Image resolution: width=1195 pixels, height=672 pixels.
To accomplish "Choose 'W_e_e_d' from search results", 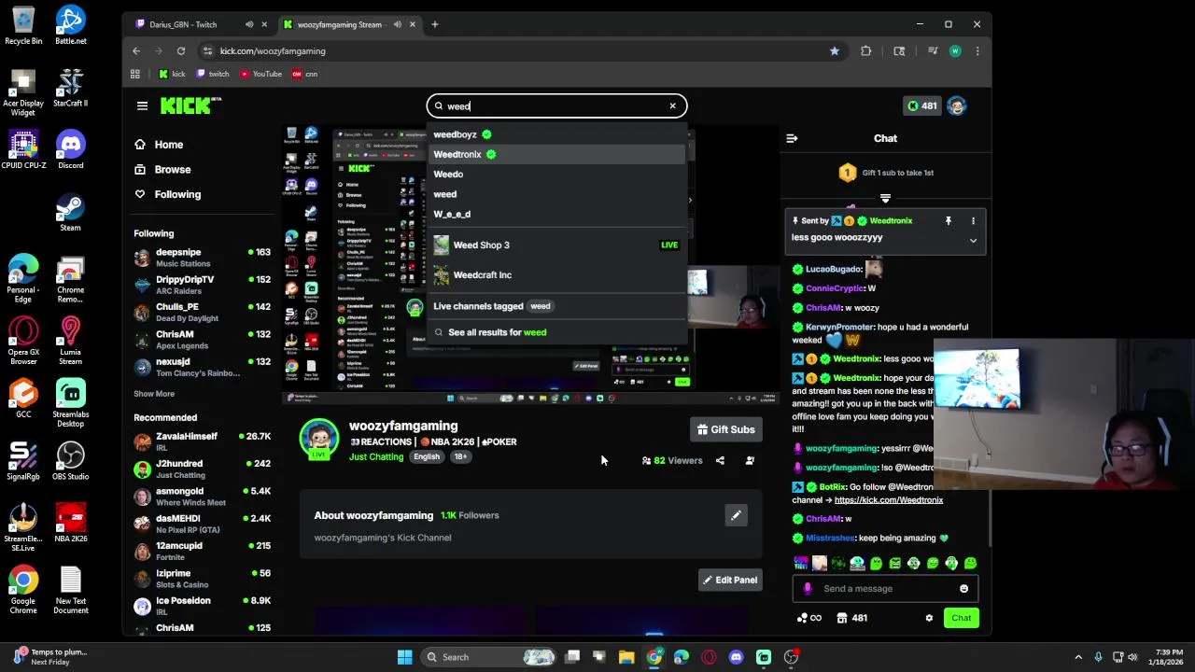I will pos(556,214).
